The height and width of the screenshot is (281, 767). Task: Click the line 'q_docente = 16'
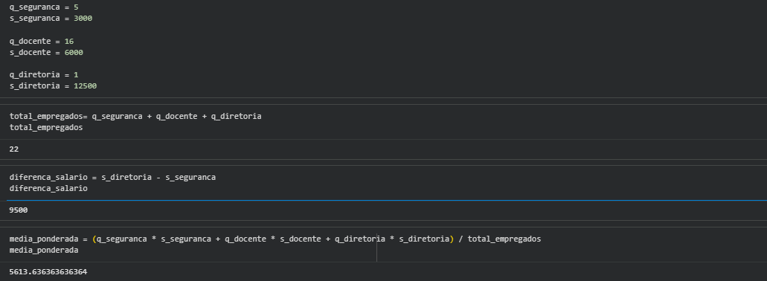[x=42, y=41]
